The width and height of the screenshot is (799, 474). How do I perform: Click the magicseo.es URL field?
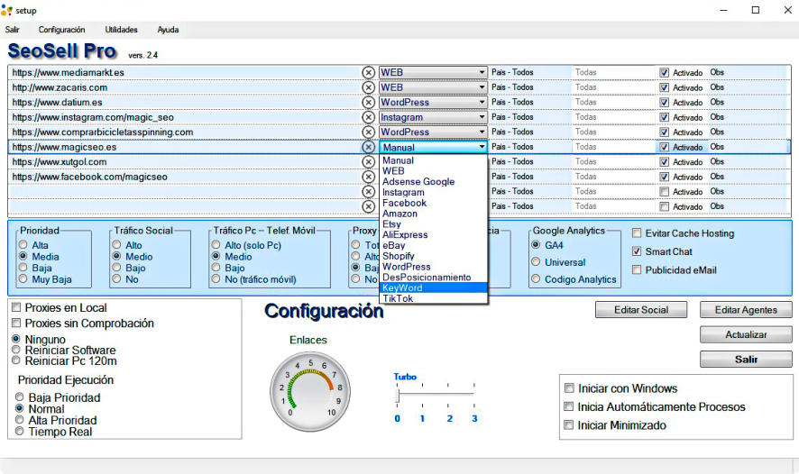click(185, 147)
